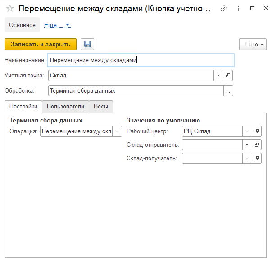
Task: Open the Склад-отправитель item form
Action: point(257,145)
